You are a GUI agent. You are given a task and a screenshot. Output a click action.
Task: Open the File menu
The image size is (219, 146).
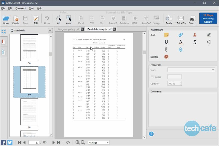pyautogui.click(x=3, y=8)
